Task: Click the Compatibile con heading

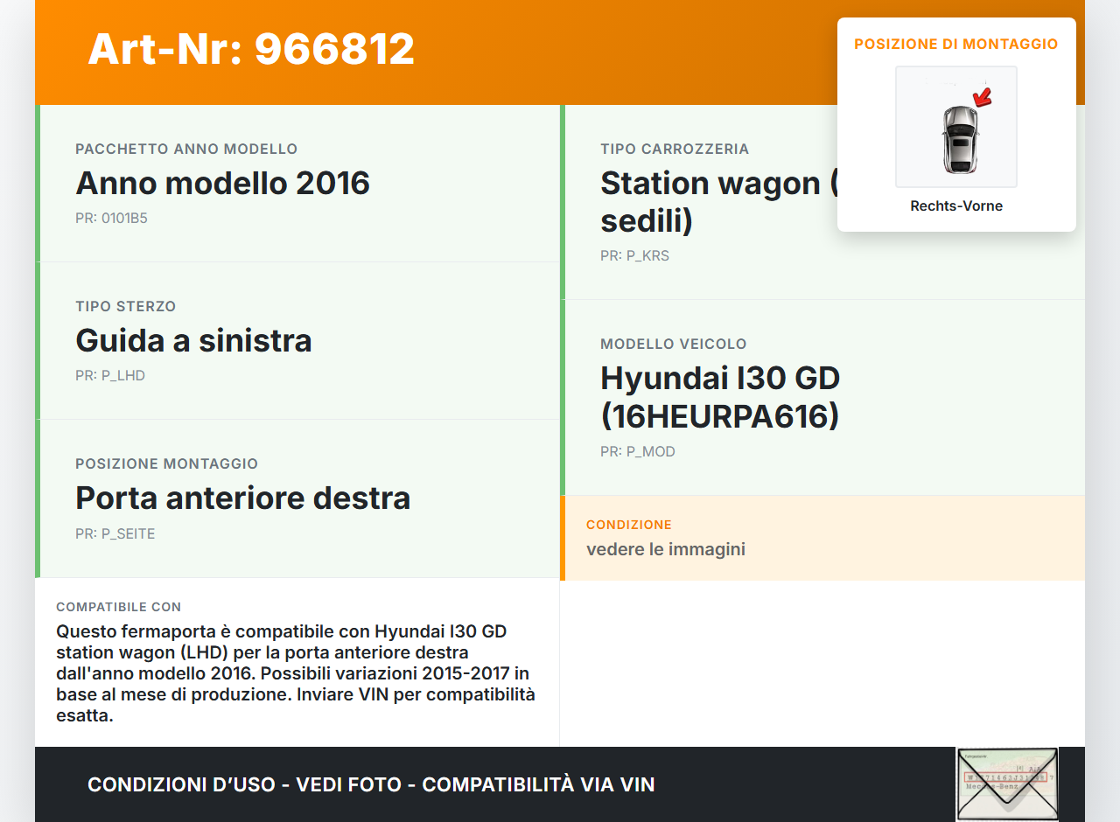Action: coord(118,607)
